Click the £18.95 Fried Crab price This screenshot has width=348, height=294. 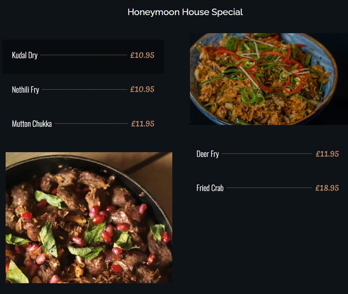327,188
